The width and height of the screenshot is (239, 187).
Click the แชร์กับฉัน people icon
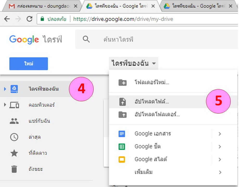(x=14, y=121)
